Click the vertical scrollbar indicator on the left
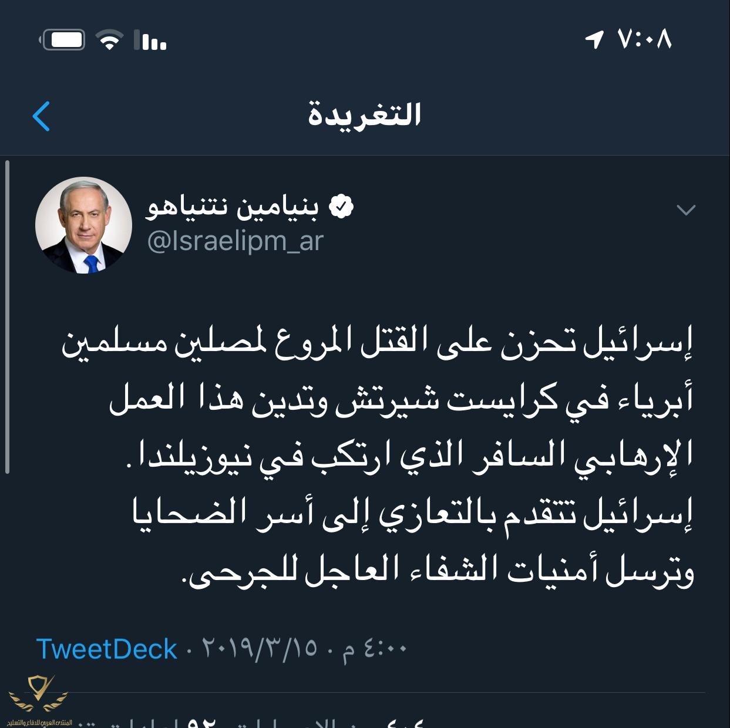Screen dimensions: 730x728 point(7,317)
